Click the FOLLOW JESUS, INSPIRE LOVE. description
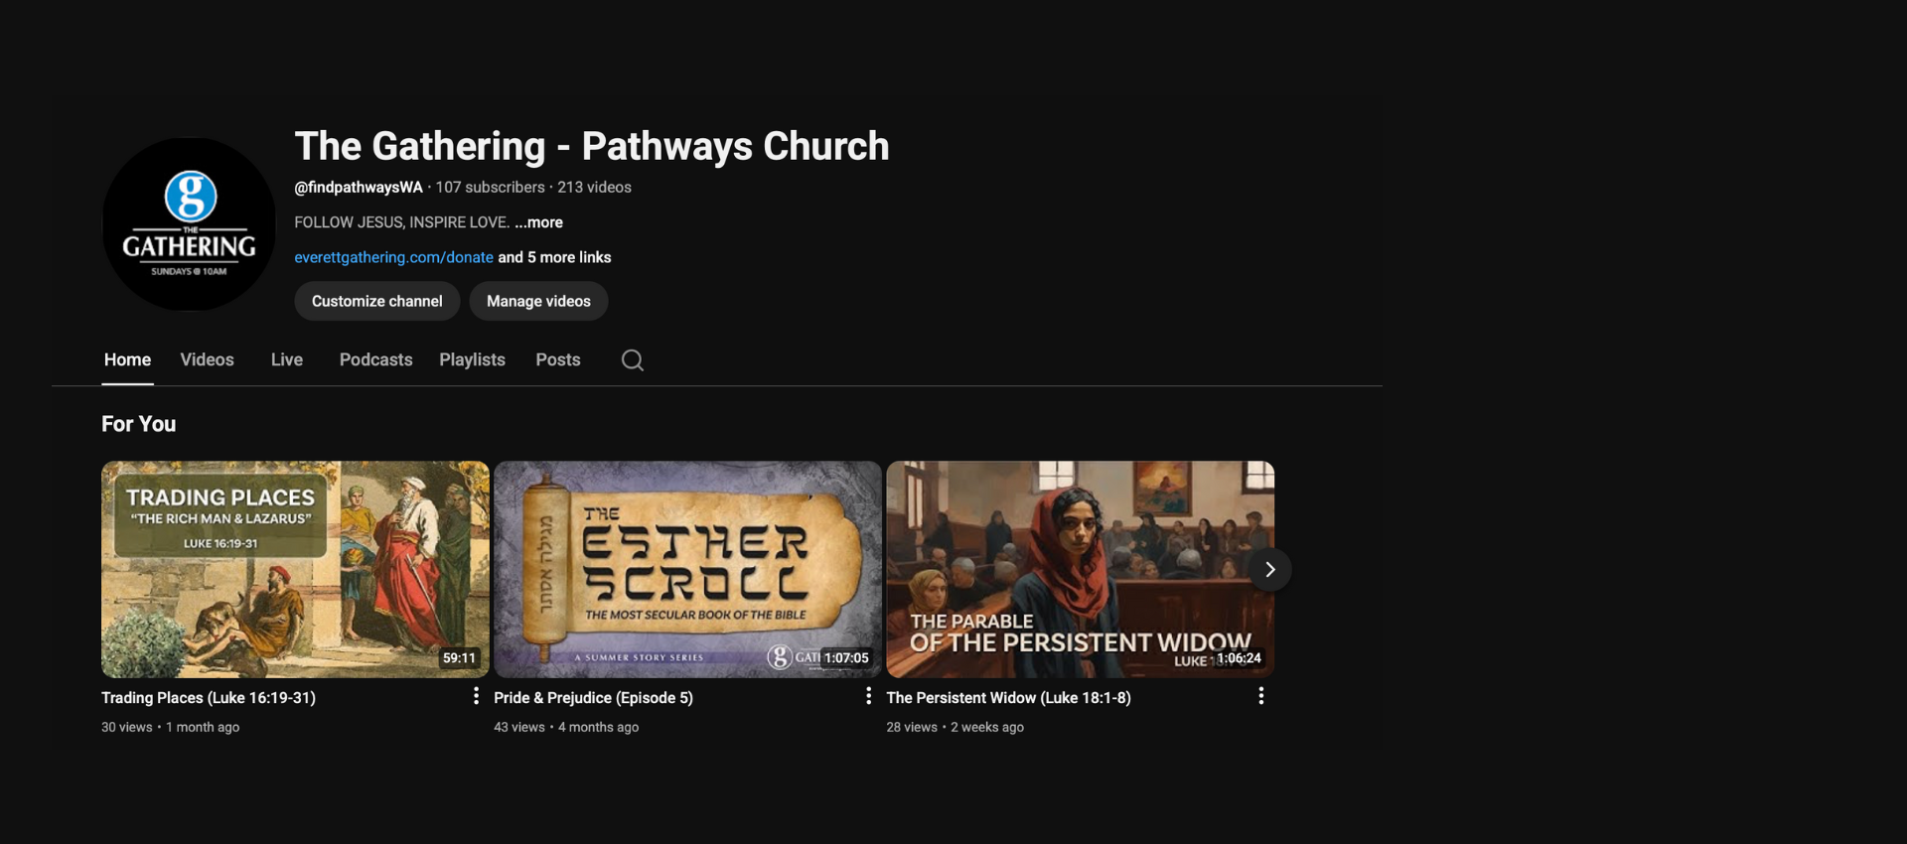Viewport: 1907px width, 844px height. 401,222
